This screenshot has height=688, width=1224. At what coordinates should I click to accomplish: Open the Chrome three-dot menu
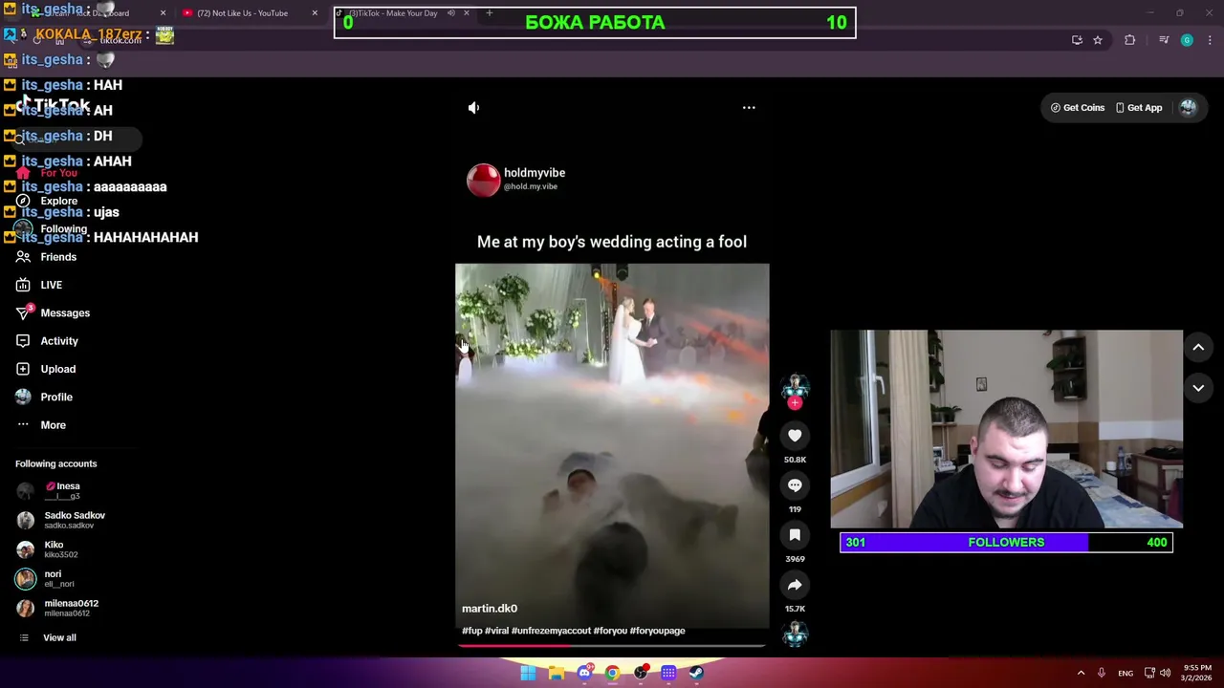[x=1211, y=40]
